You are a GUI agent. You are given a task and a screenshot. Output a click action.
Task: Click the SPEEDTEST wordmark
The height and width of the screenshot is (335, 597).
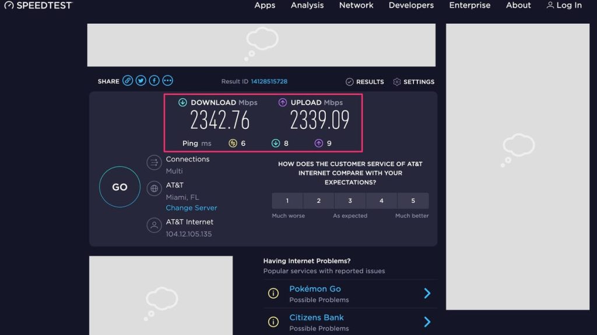tap(44, 5)
